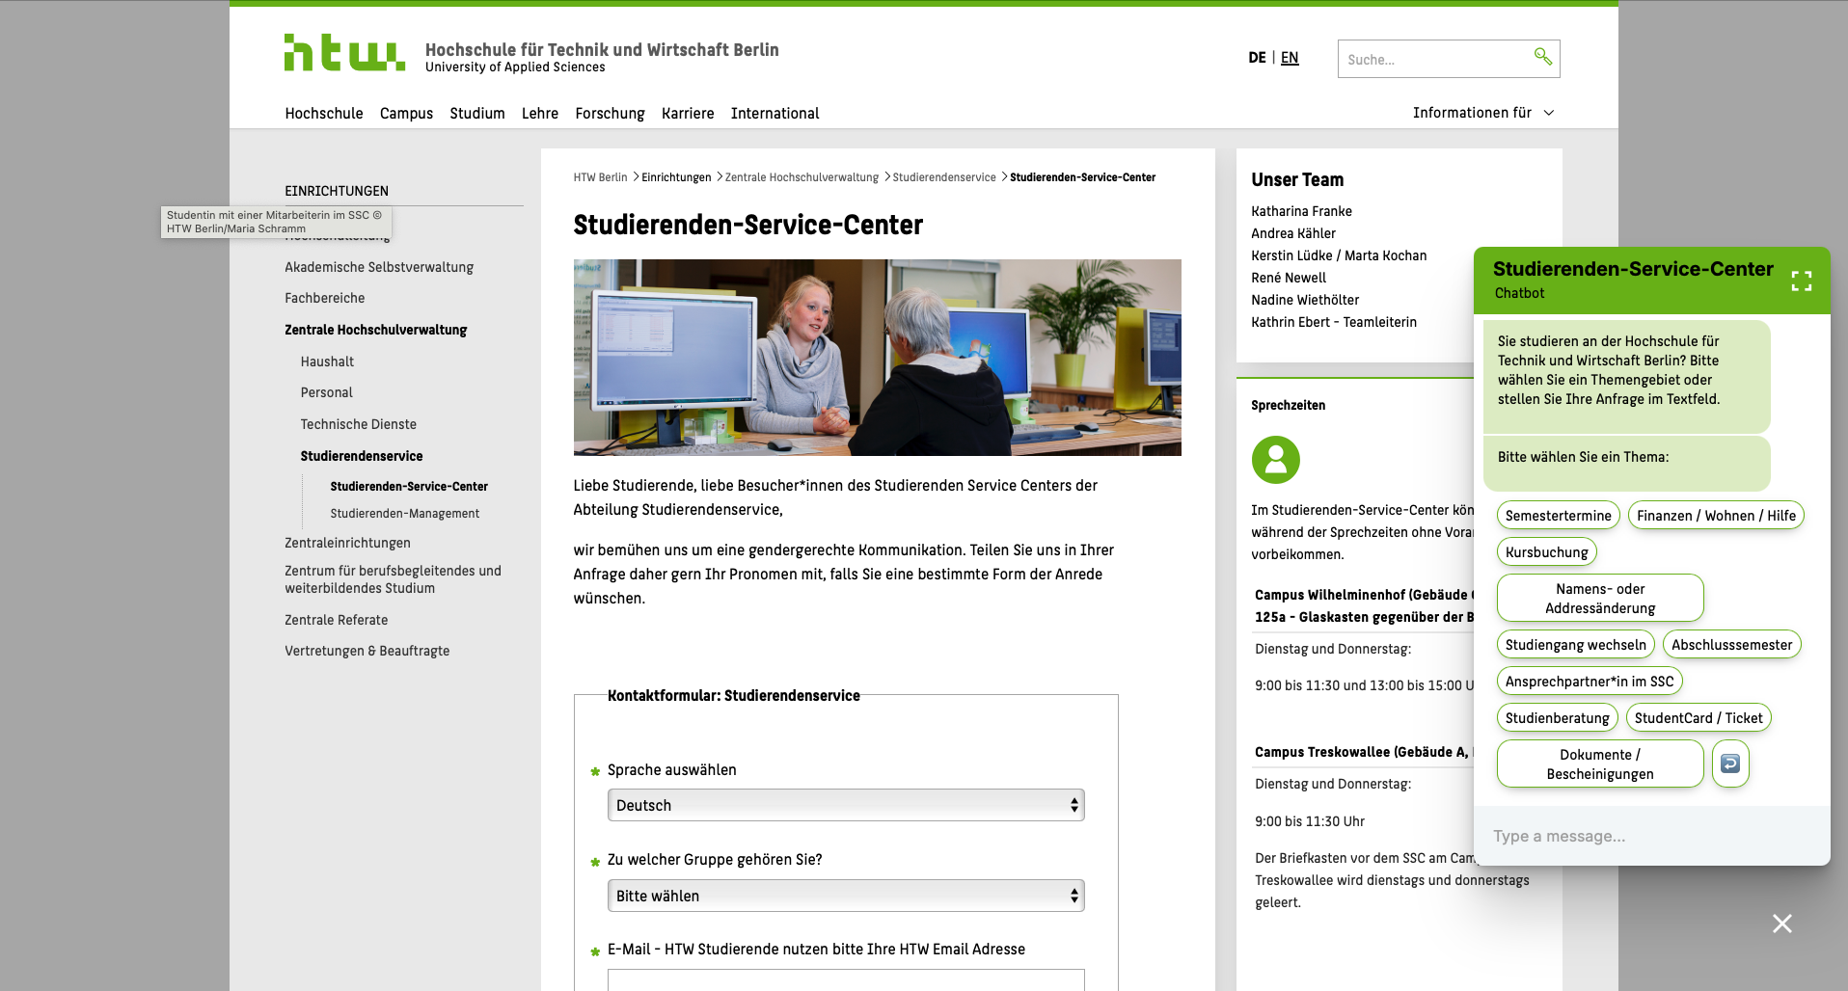Open Technische Dienste in sidebar
Screen dimensions: 1848x991
[358, 424]
